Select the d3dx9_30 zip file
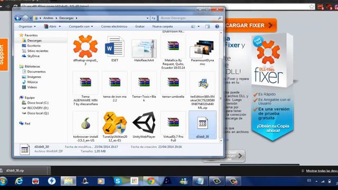The width and height of the screenshot is (338, 190). [x=202, y=125]
